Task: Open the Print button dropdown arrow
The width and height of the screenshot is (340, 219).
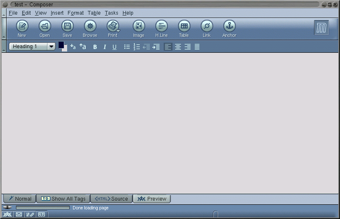Action: pos(118,31)
